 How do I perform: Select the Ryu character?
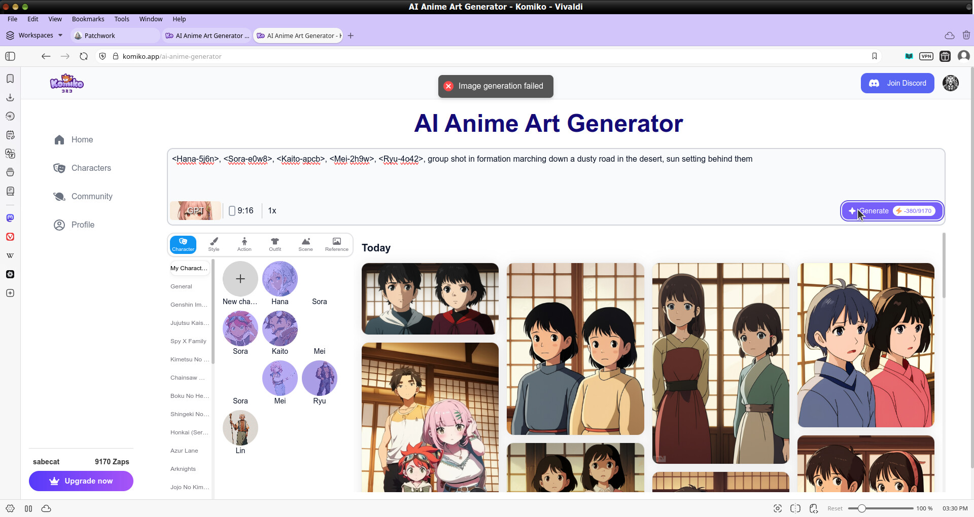coord(320,383)
